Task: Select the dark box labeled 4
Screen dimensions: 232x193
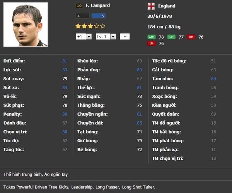Action: pyautogui.click(x=83, y=16)
